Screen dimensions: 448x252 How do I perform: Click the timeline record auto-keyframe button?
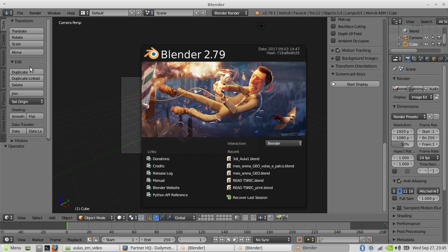point(299,240)
